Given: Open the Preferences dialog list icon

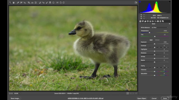Looking at the screenshot, I should pyautogui.click(x=57, y=2).
